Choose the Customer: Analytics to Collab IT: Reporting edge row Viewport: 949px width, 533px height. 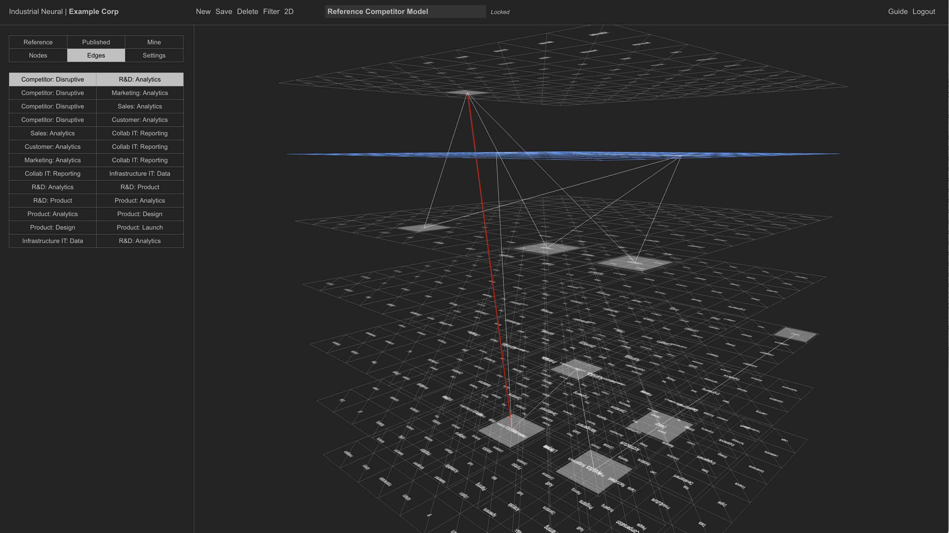pyautogui.click(x=96, y=146)
